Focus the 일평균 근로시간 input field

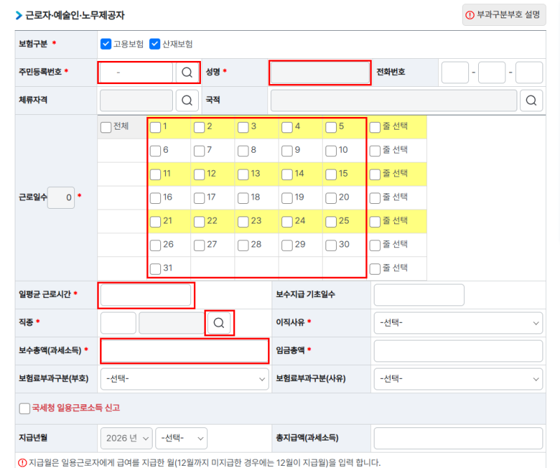pos(146,295)
